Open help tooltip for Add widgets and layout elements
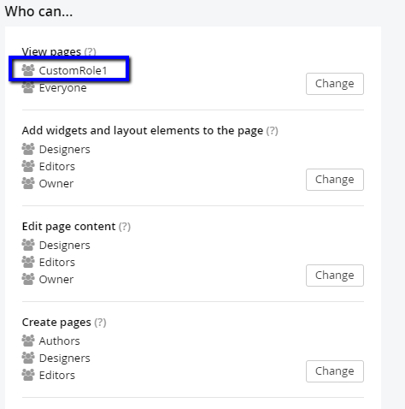Viewport: 405px width, 409px height. tap(272, 131)
